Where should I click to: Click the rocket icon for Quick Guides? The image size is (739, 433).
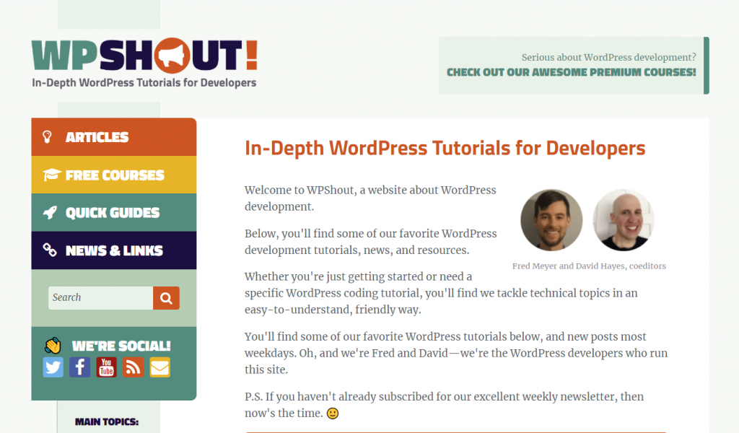point(50,213)
